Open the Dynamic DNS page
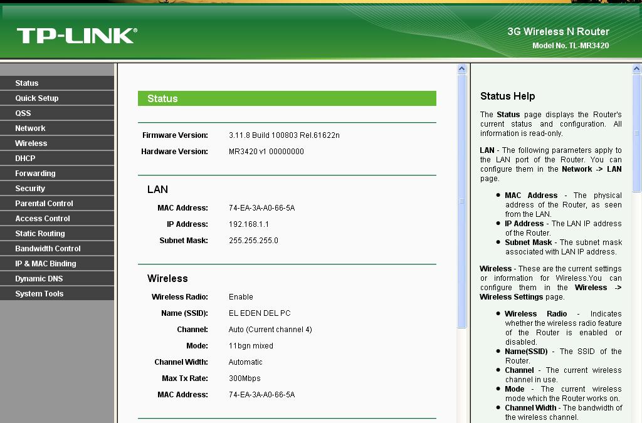Image resolution: width=642 pixels, height=423 pixels. [57, 279]
